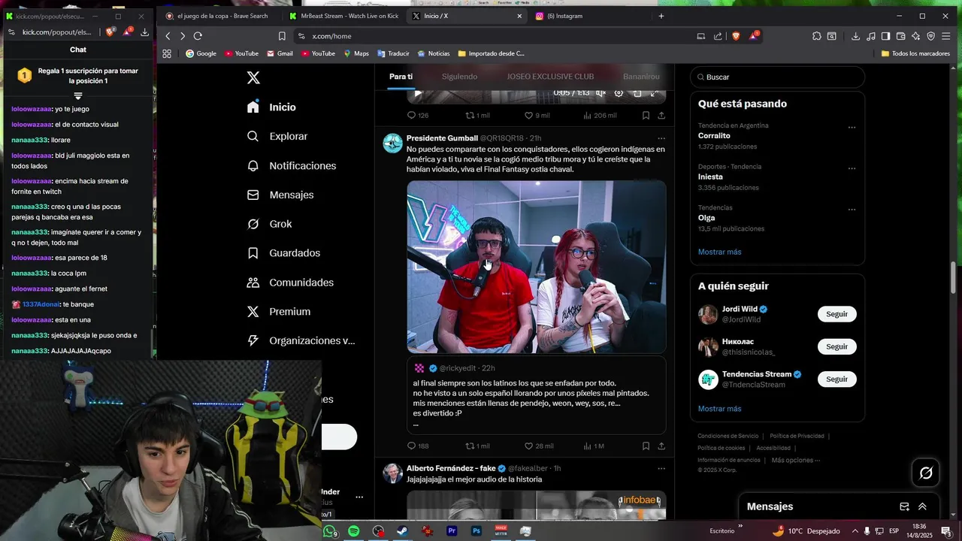Compose new message in Mensajes drawer

point(905,507)
